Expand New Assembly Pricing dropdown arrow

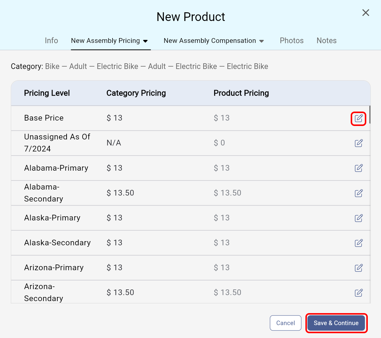(145, 41)
